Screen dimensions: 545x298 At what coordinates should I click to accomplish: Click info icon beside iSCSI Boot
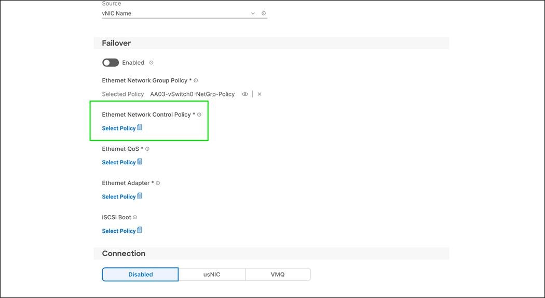(135, 218)
